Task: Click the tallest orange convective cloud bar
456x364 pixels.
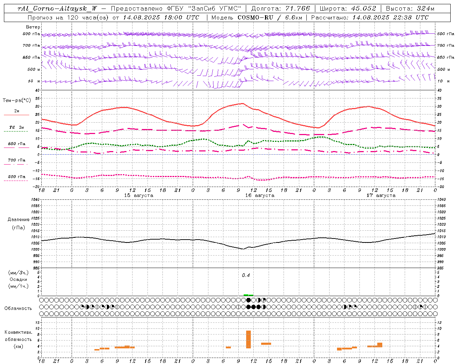Action: pos(248,339)
